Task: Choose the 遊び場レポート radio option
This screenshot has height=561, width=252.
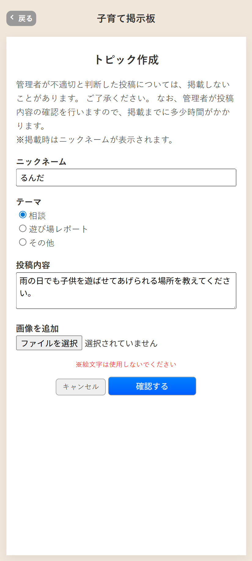Action: coord(23,228)
